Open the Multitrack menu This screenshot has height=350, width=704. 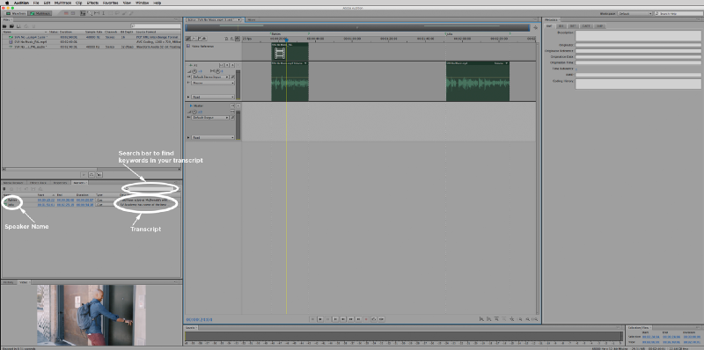(62, 3)
